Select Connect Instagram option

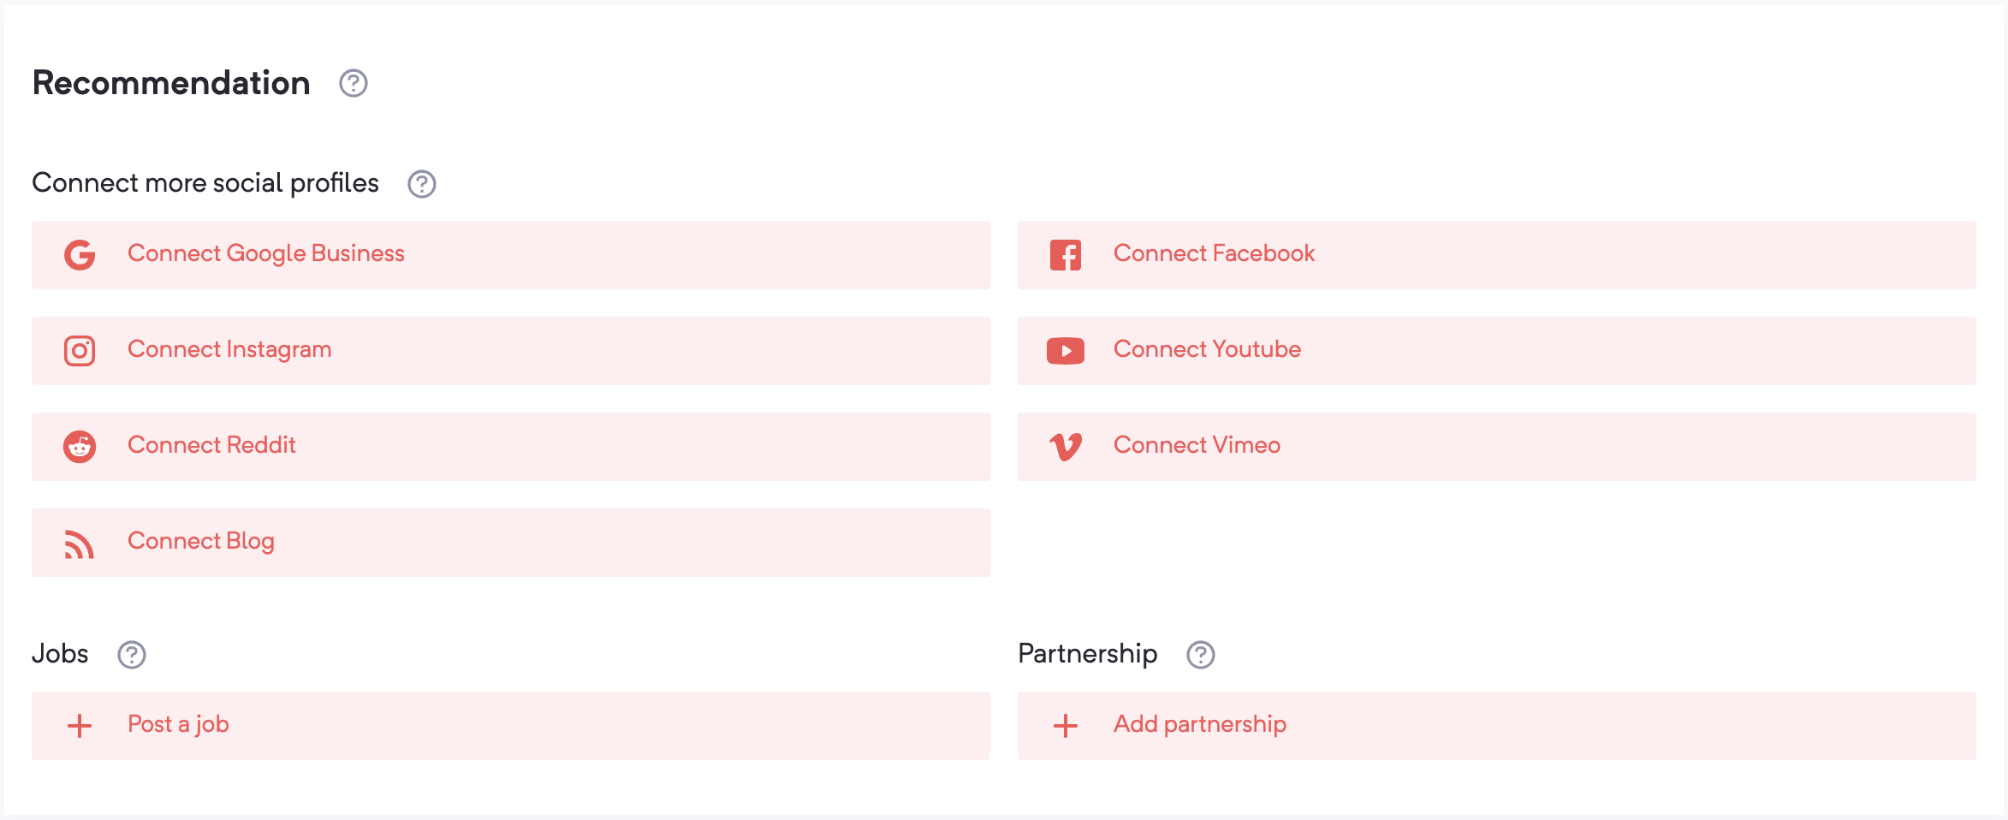point(511,351)
